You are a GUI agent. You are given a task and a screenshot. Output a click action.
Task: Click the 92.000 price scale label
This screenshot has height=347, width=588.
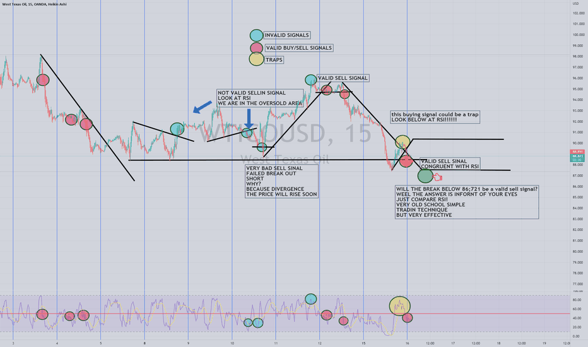(578, 122)
